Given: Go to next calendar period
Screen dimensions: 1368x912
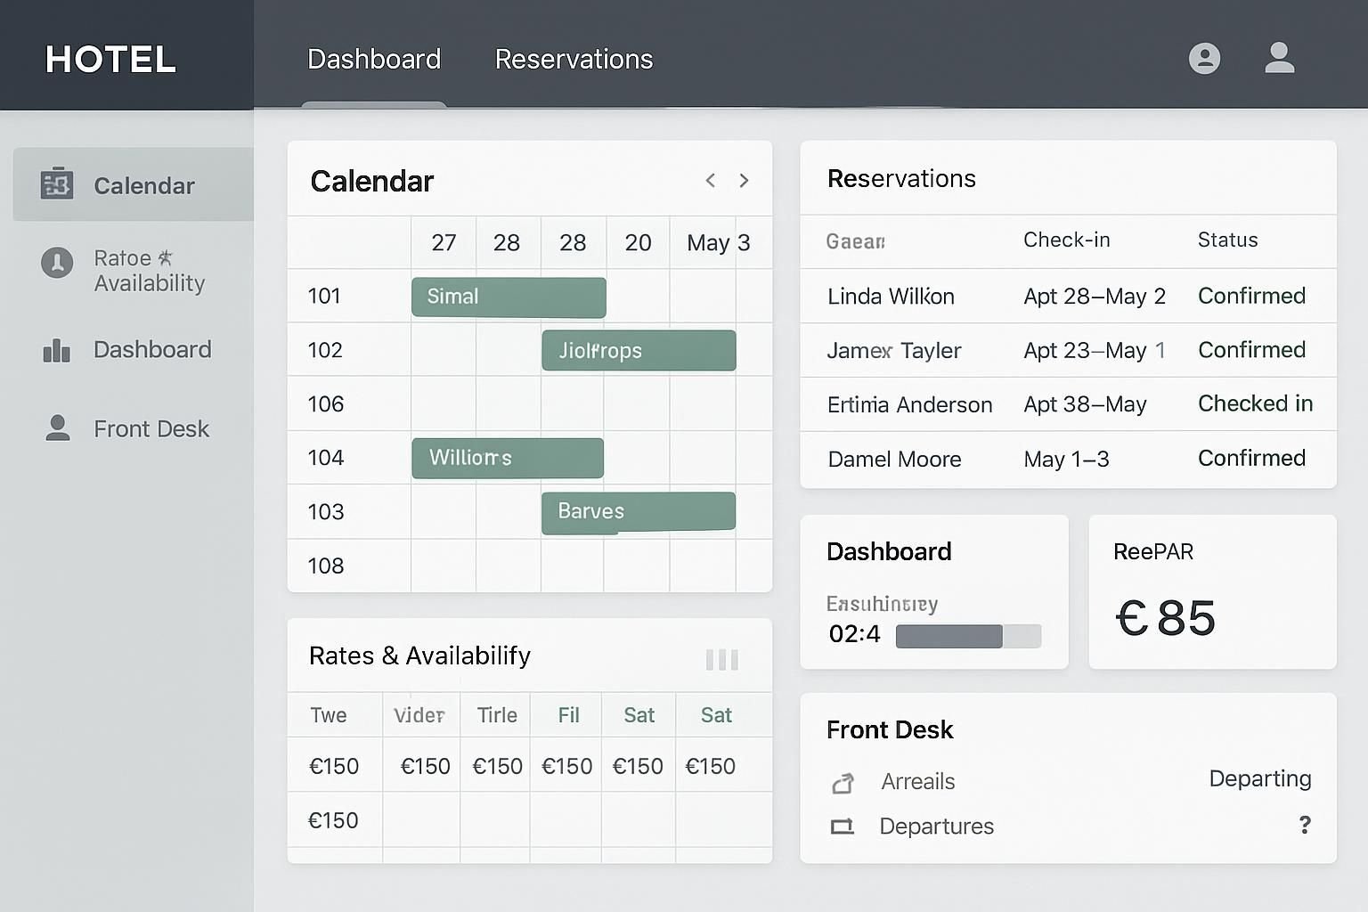Looking at the screenshot, I should (x=744, y=181).
